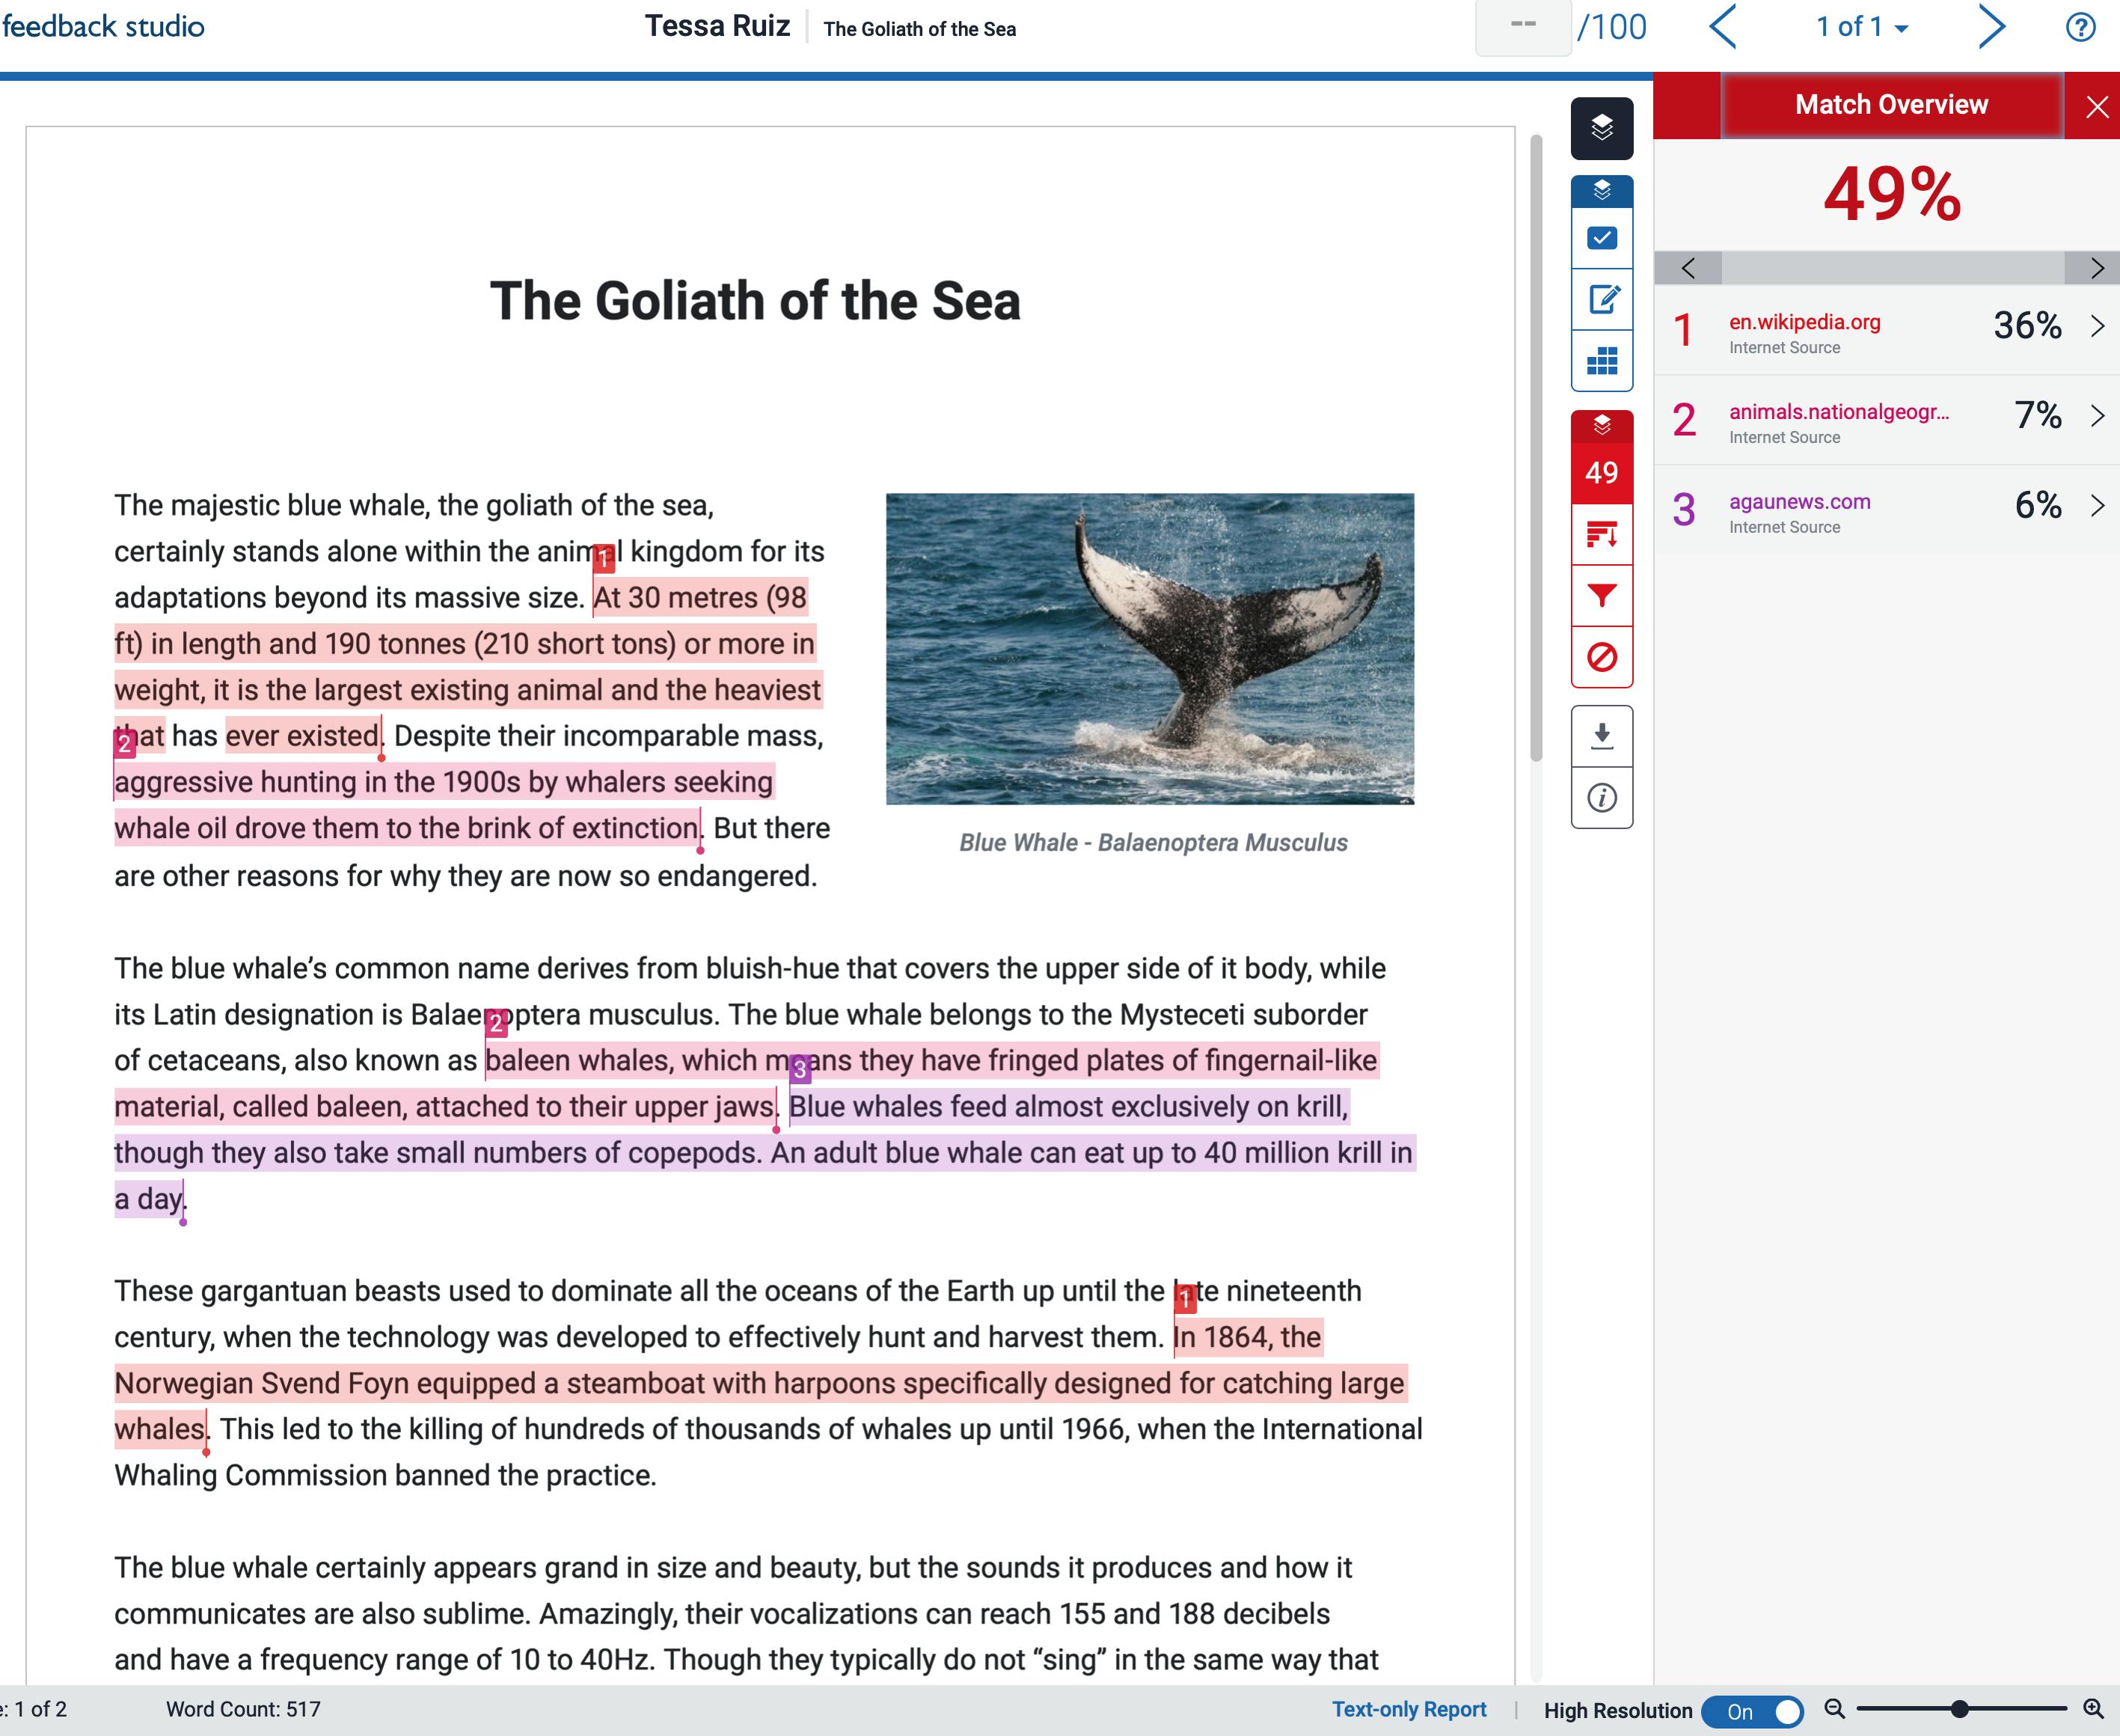
Task: Open the red filter funnel icon
Action: (1602, 596)
